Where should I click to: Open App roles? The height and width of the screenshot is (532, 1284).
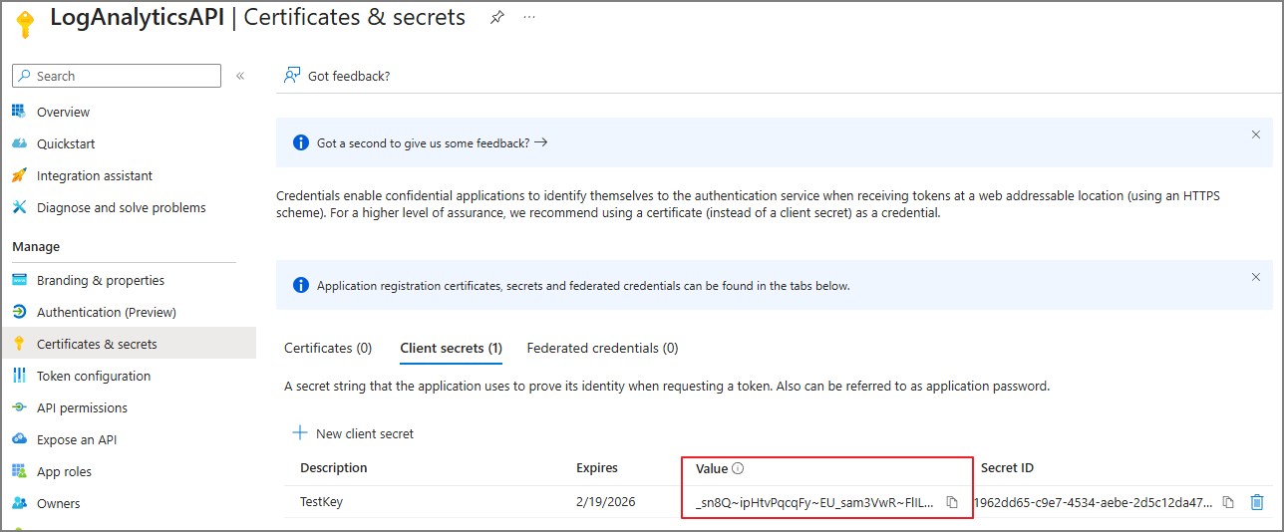pyautogui.click(x=64, y=471)
